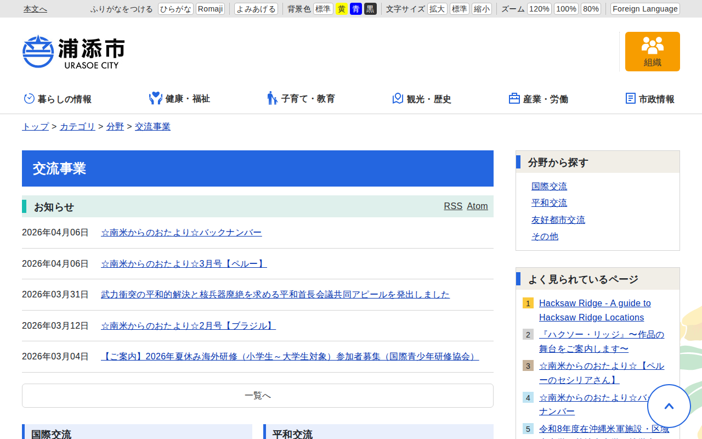
Task: Go to カテゴリ in breadcrumb
Action: [77, 127]
